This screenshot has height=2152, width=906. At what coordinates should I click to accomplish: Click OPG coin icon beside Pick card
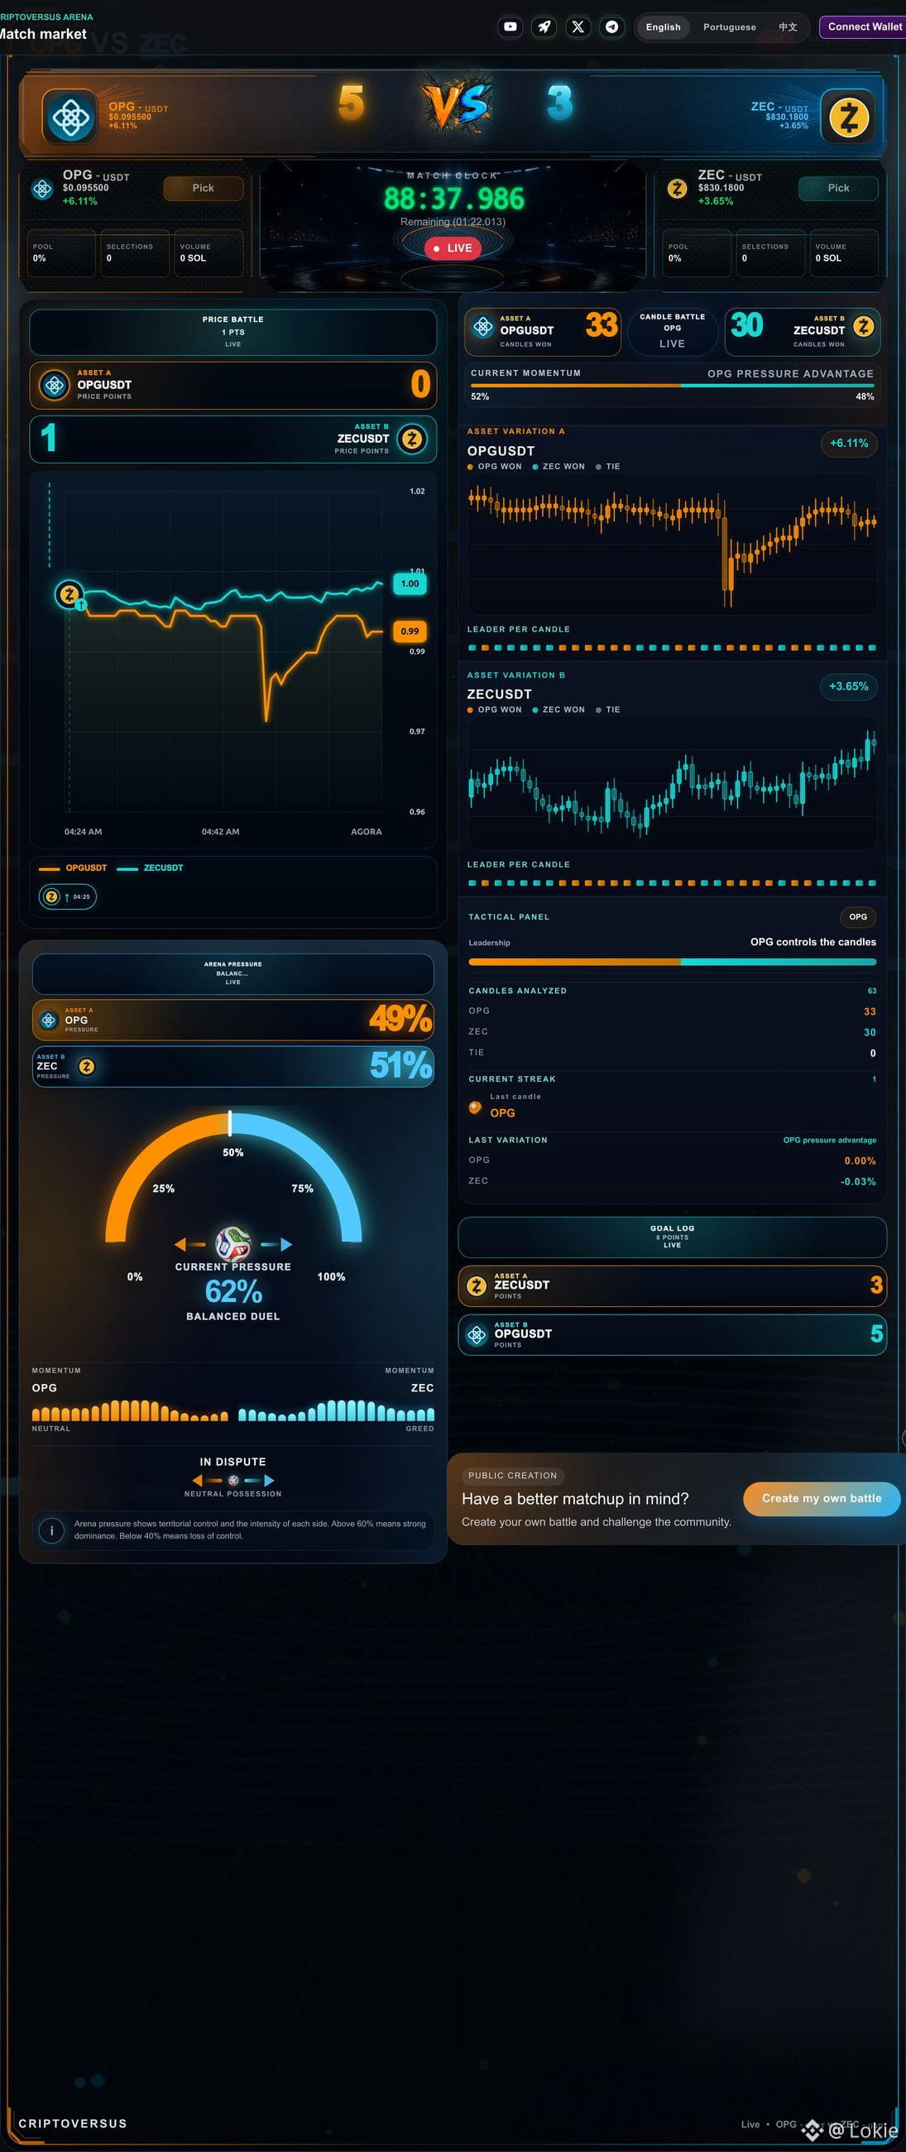[x=42, y=189]
